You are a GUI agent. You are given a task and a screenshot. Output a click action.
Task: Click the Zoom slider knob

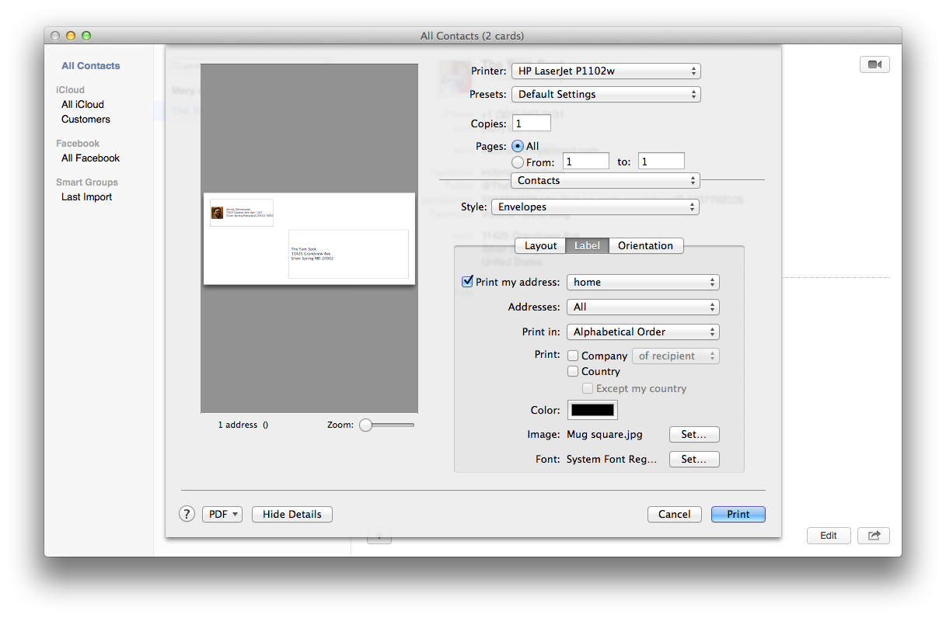[365, 425]
